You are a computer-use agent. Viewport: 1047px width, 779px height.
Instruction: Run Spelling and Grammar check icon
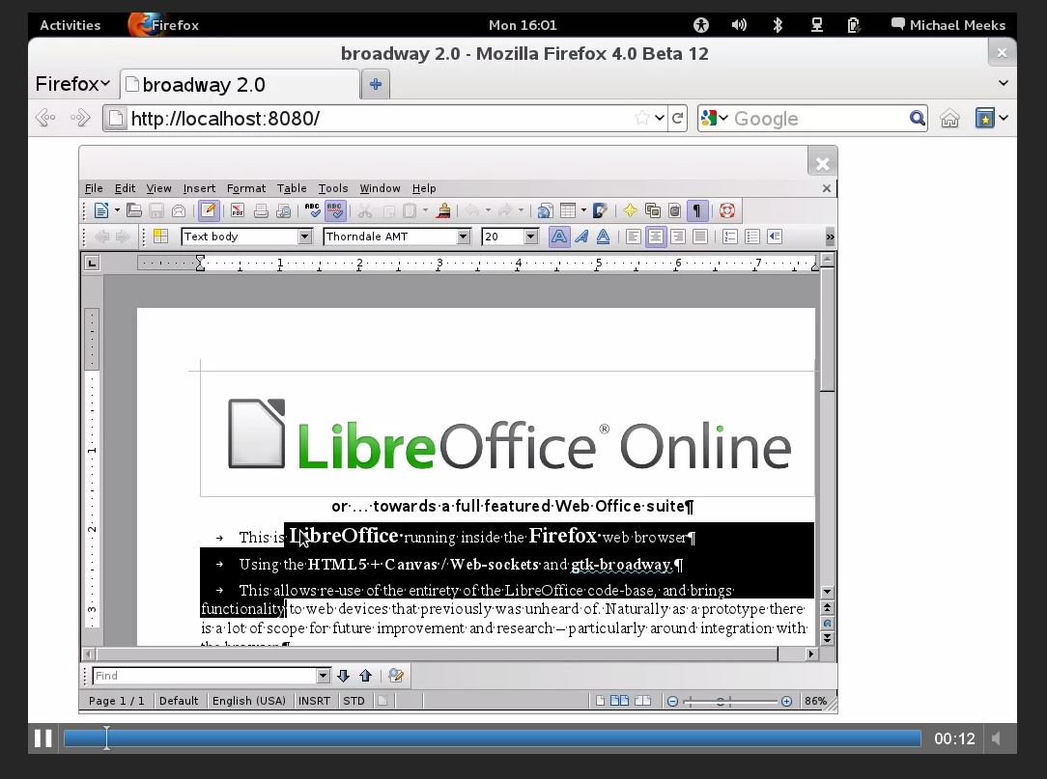coord(312,211)
